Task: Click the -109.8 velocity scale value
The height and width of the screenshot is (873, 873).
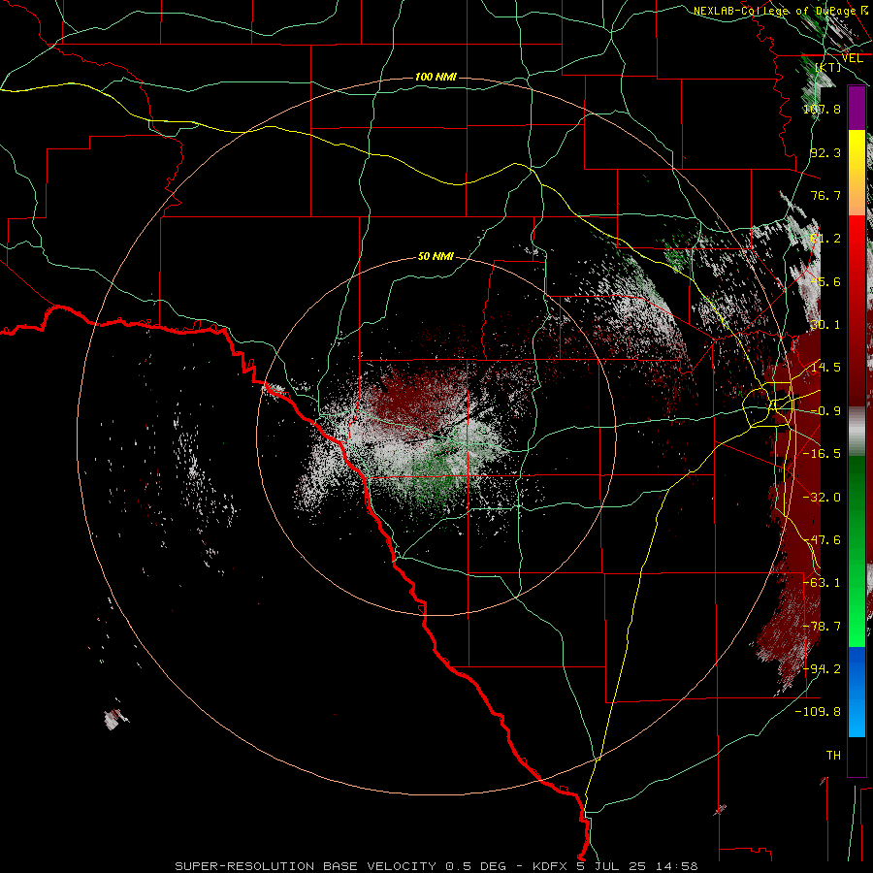Action: pos(818,712)
